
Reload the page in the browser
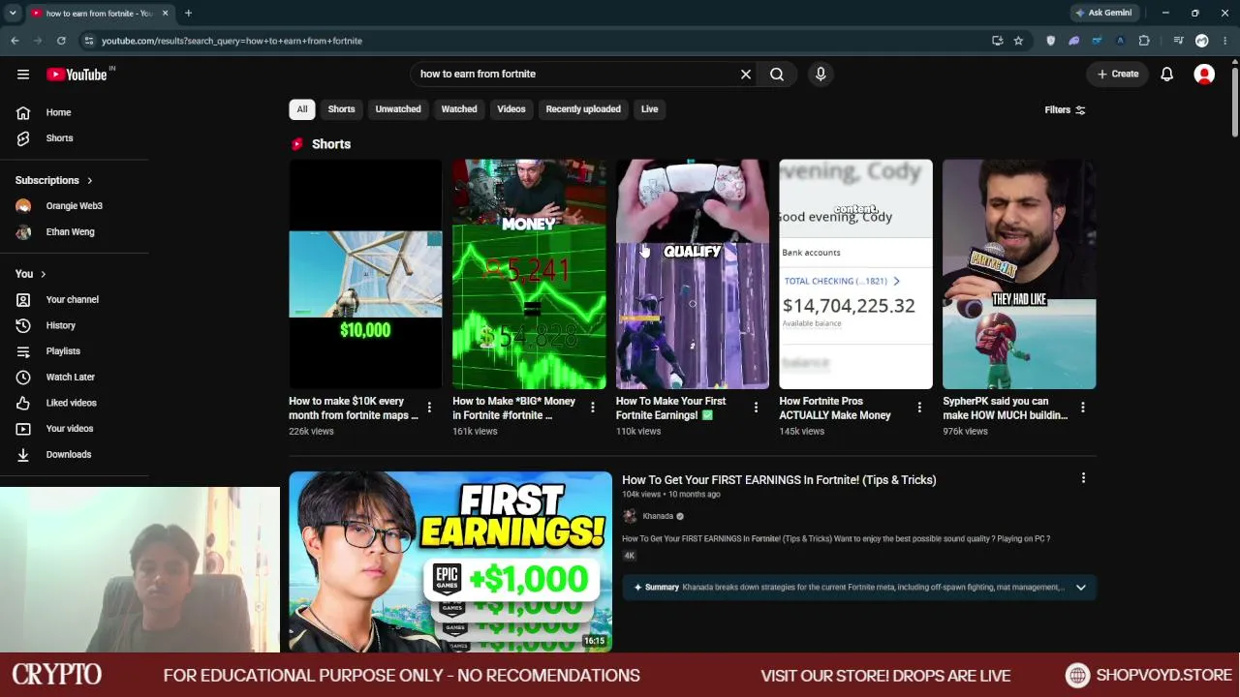(61, 41)
